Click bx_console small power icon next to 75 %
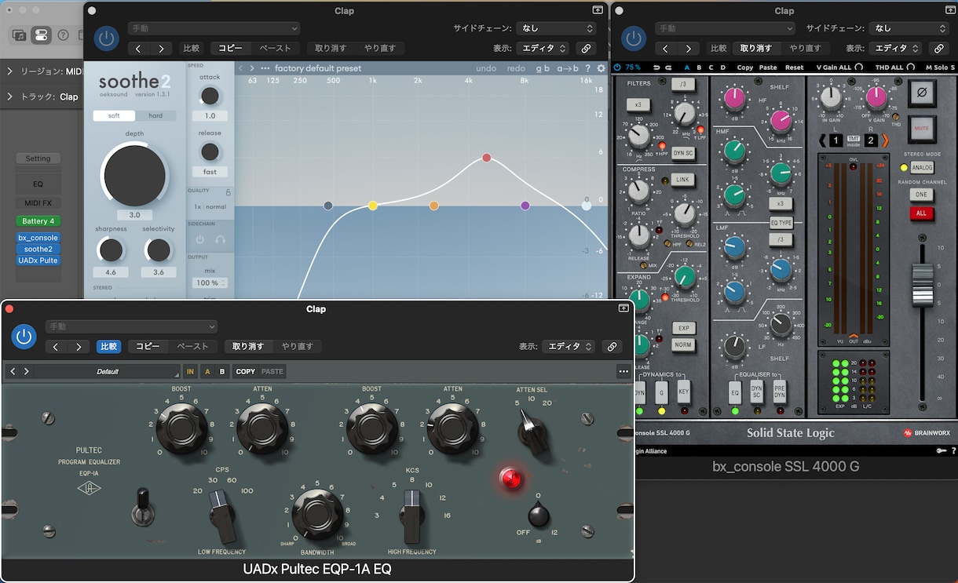This screenshot has height=583, width=958. pyautogui.click(x=617, y=67)
